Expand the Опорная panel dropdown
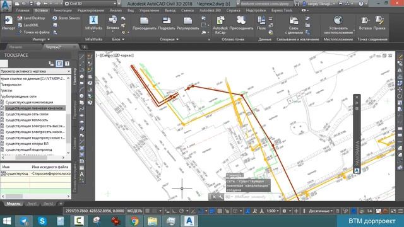 [x=169, y=39]
